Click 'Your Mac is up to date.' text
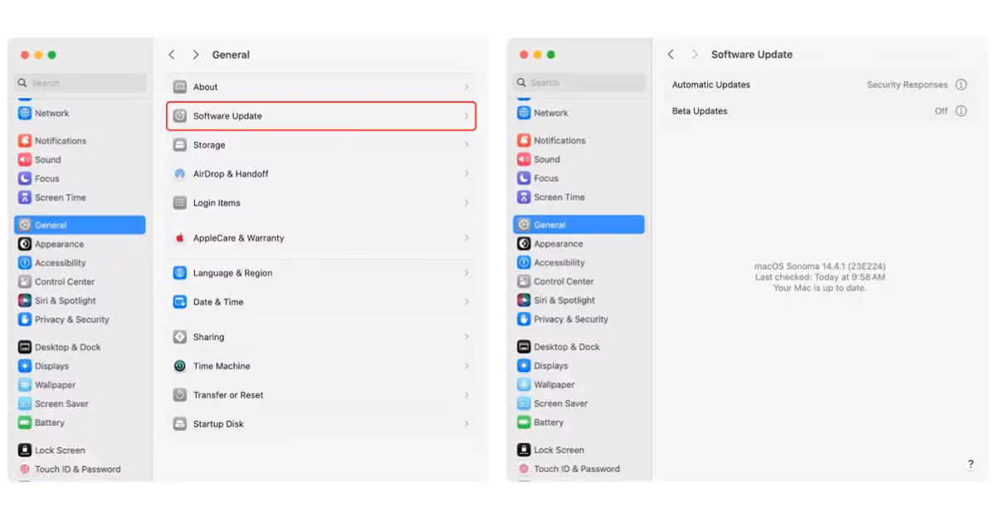 (820, 288)
